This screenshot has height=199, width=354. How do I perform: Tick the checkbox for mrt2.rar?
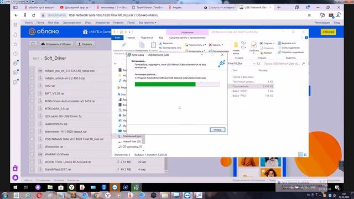pos(32,86)
